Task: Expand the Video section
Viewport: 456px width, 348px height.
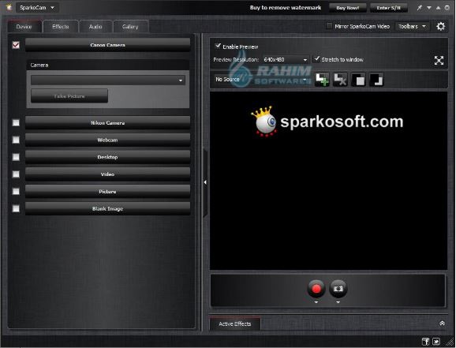Action: [107, 174]
